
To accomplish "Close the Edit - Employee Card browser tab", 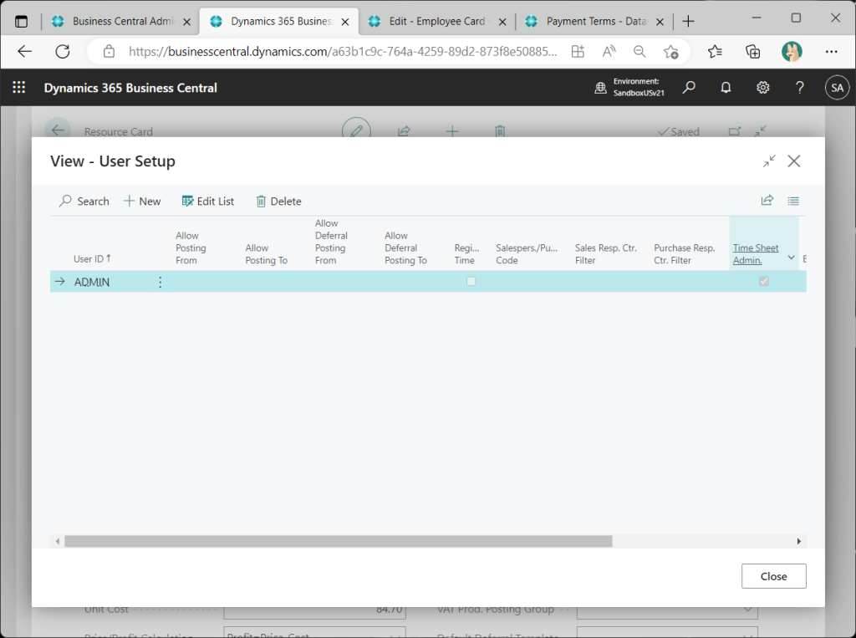I will click(x=502, y=22).
